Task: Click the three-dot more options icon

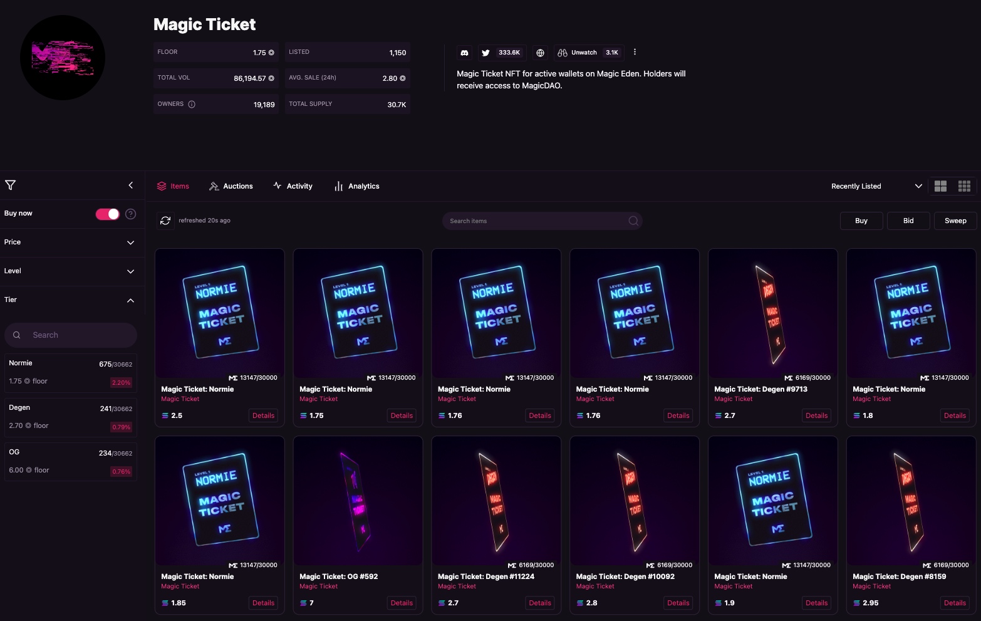Action: [635, 52]
